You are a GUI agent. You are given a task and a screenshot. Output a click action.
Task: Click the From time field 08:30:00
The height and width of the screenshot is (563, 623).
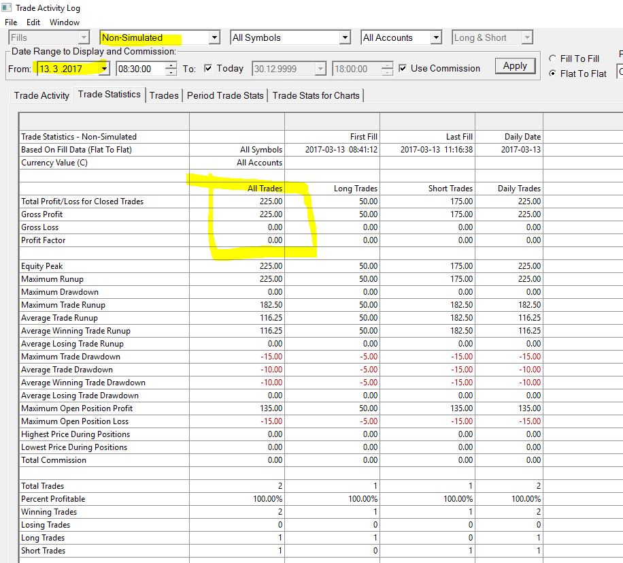(x=141, y=69)
